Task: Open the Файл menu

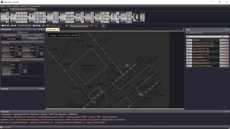Action: pyautogui.click(x=3, y=6)
